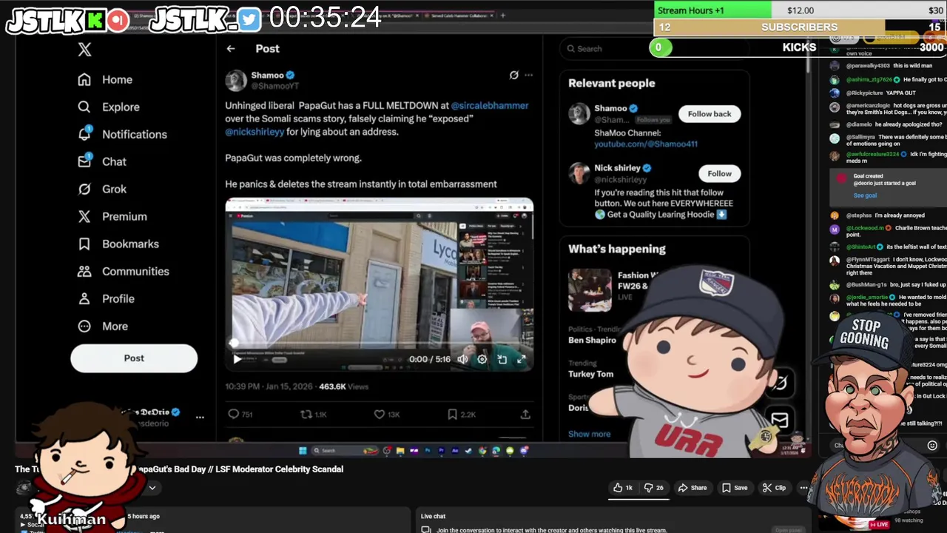Expand the More menu in X sidebar
The height and width of the screenshot is (533, 947).
pos(102,326)
